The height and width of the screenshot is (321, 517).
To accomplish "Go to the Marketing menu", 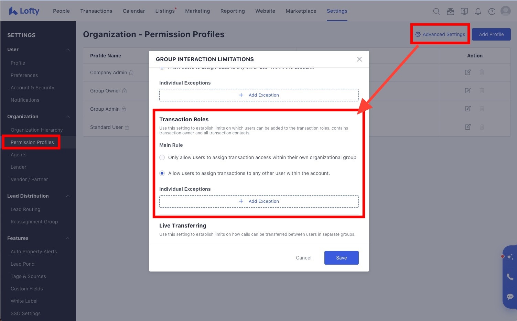I will click(197, 11).
